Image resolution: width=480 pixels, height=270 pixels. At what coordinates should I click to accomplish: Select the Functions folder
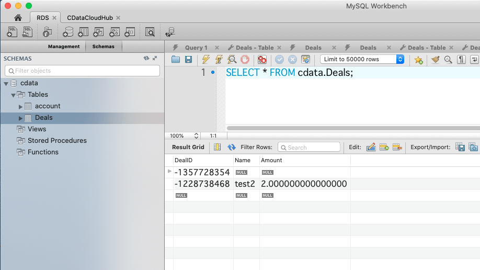coord(43,152)
